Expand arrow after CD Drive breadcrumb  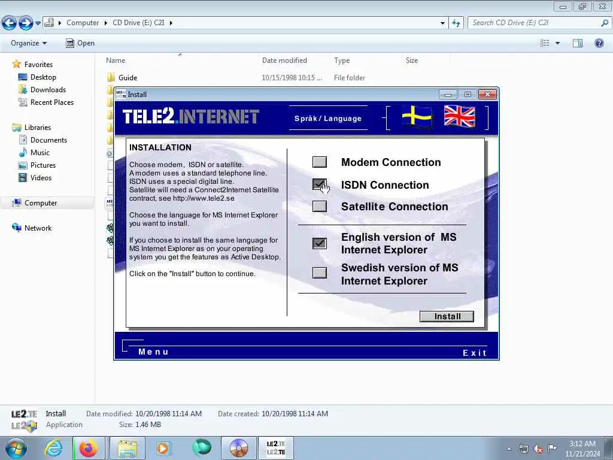[x=171, y=23]
